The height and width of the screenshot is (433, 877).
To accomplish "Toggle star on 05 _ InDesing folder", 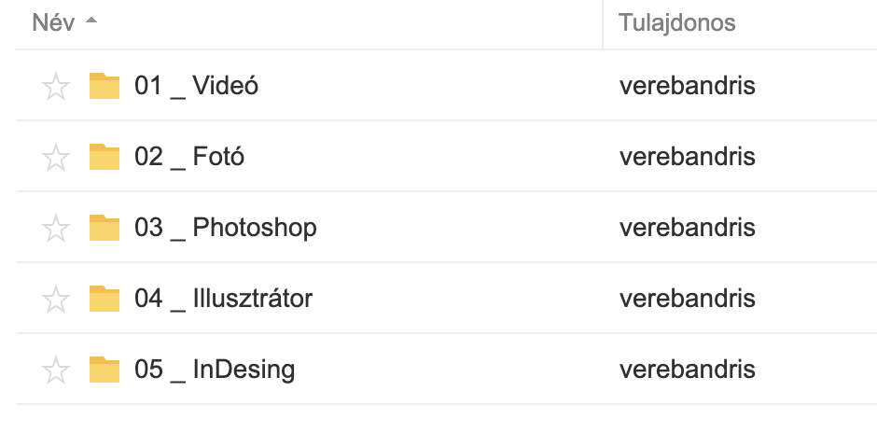I will coord(56,370).
